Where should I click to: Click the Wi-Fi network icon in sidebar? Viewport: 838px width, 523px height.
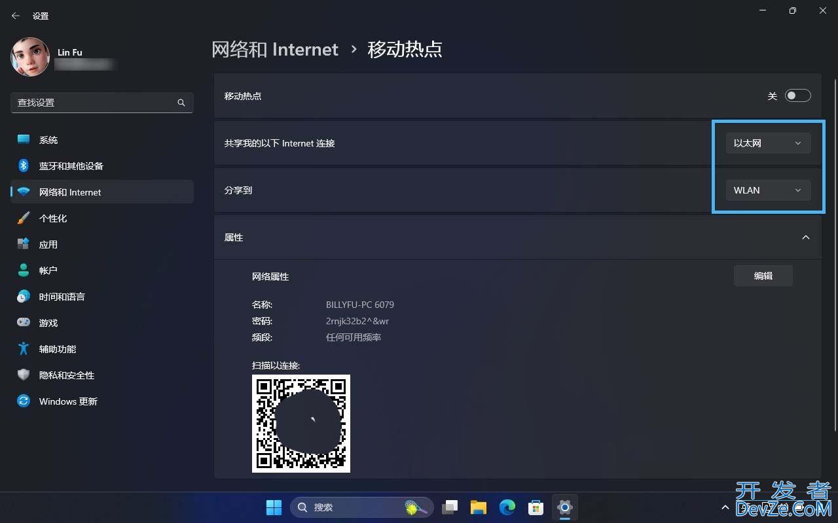(x=24, y=192)
